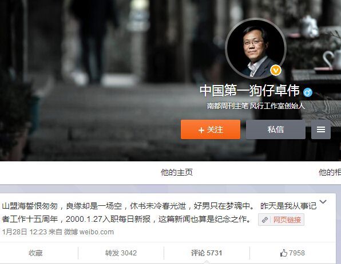The width and height of the screenshot is (341, 264).
Task: Switch to 他的相册 tab at right edge
Action: [330, 172]
